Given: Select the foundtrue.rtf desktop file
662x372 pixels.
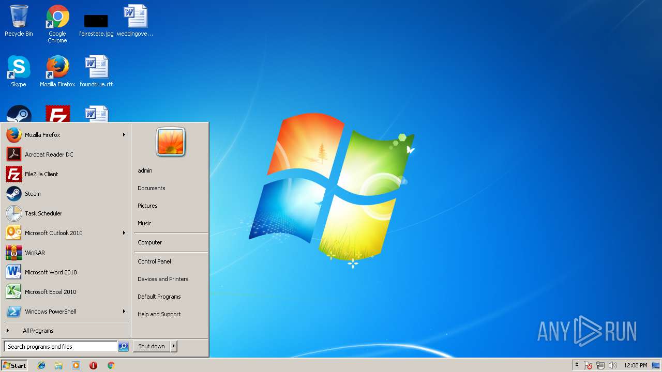Looking at the screenshot, I should coord(96,71).
